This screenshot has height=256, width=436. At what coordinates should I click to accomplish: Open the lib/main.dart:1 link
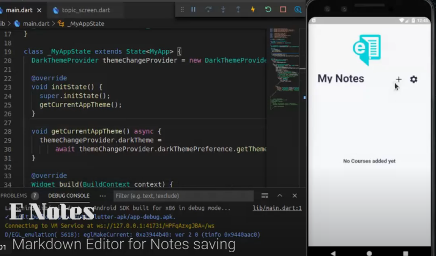(277, 208)
